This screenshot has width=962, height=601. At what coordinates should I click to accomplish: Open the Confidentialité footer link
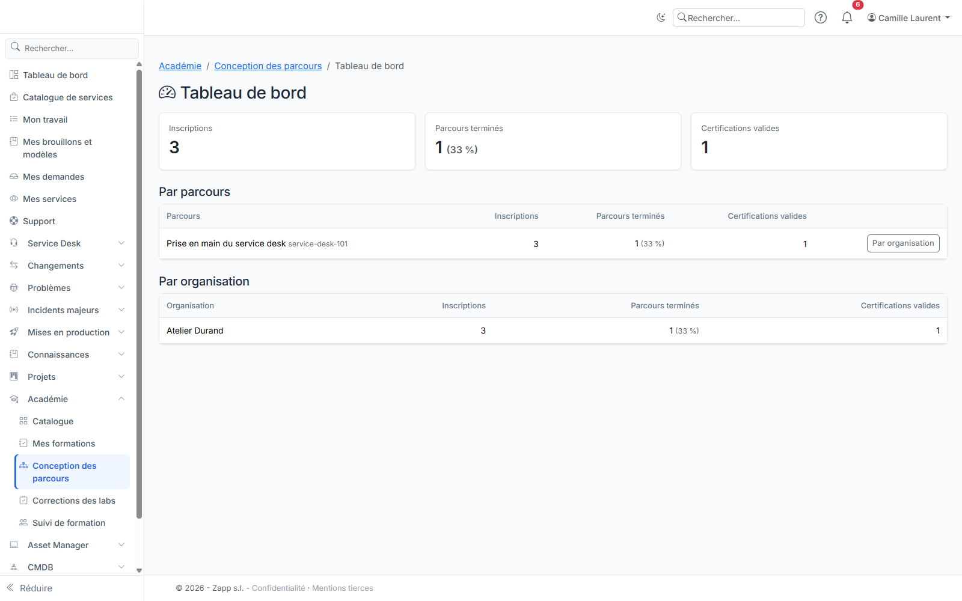[x=278, y=588]
